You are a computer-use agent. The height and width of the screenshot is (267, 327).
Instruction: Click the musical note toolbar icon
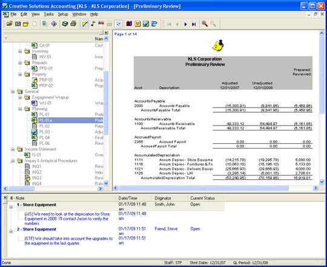click(x=93, y=24)
